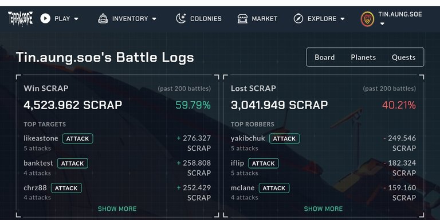
Task: Click the chrz88 player name
Action: (x=35, y=187)
